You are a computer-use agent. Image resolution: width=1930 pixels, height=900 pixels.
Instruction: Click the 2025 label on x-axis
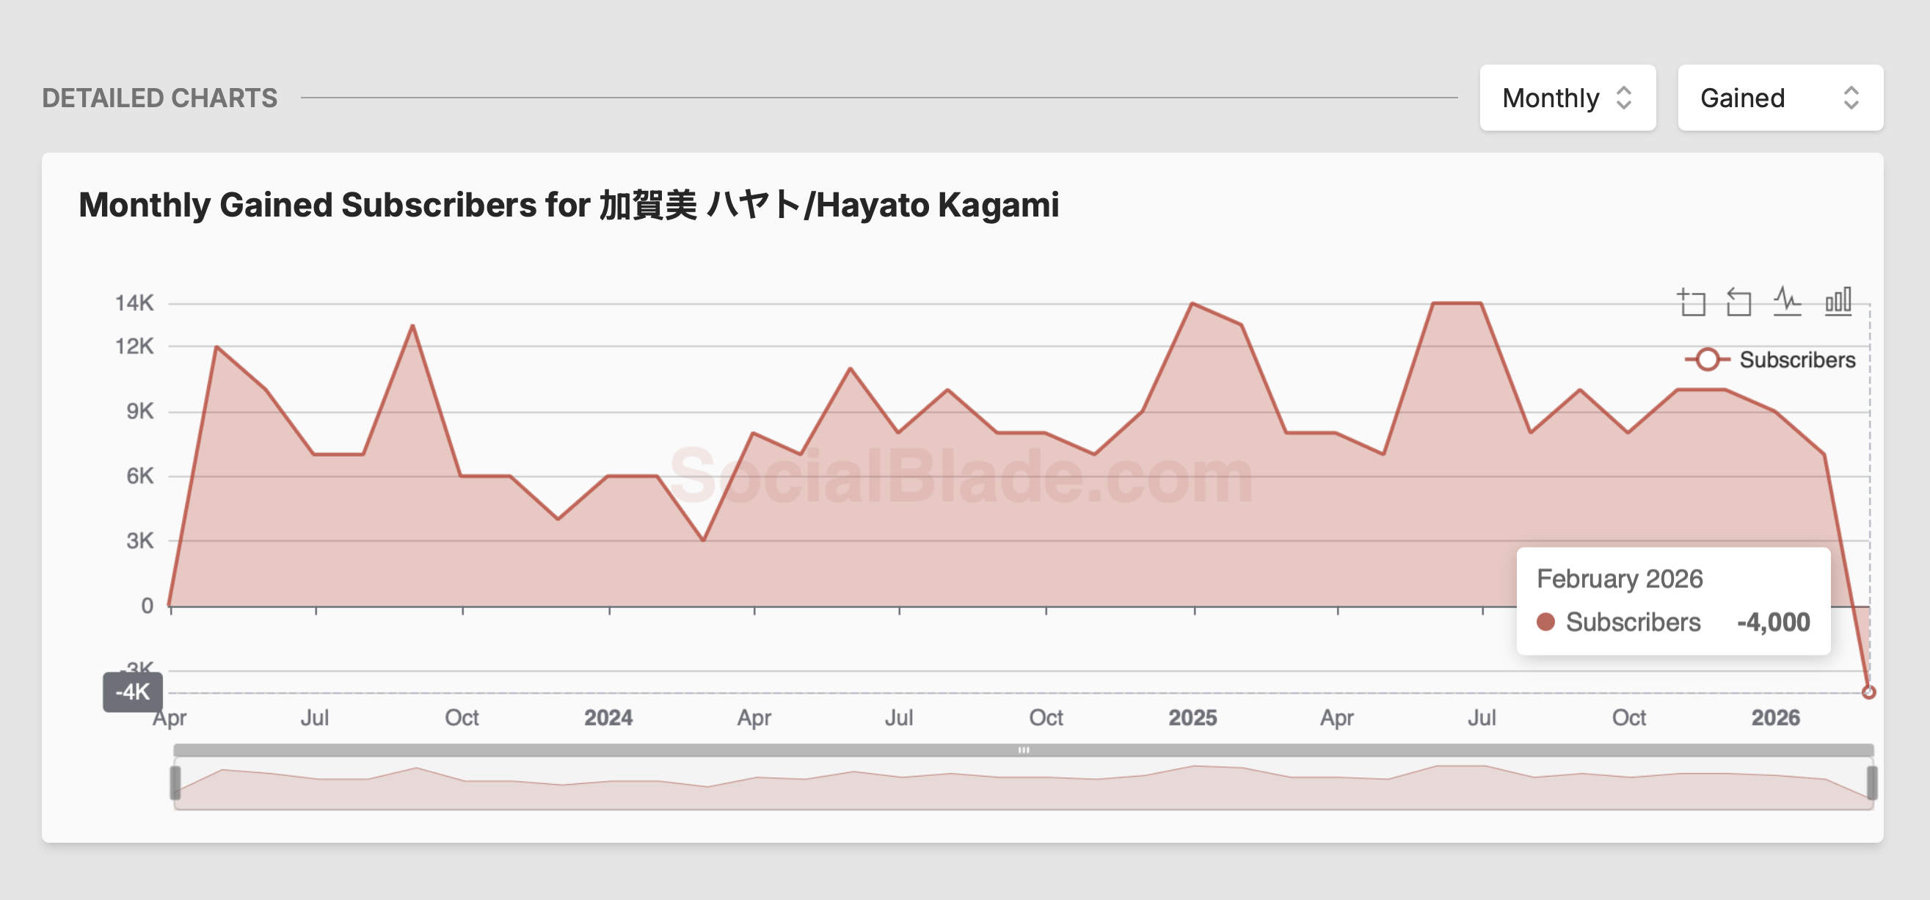1192,718
